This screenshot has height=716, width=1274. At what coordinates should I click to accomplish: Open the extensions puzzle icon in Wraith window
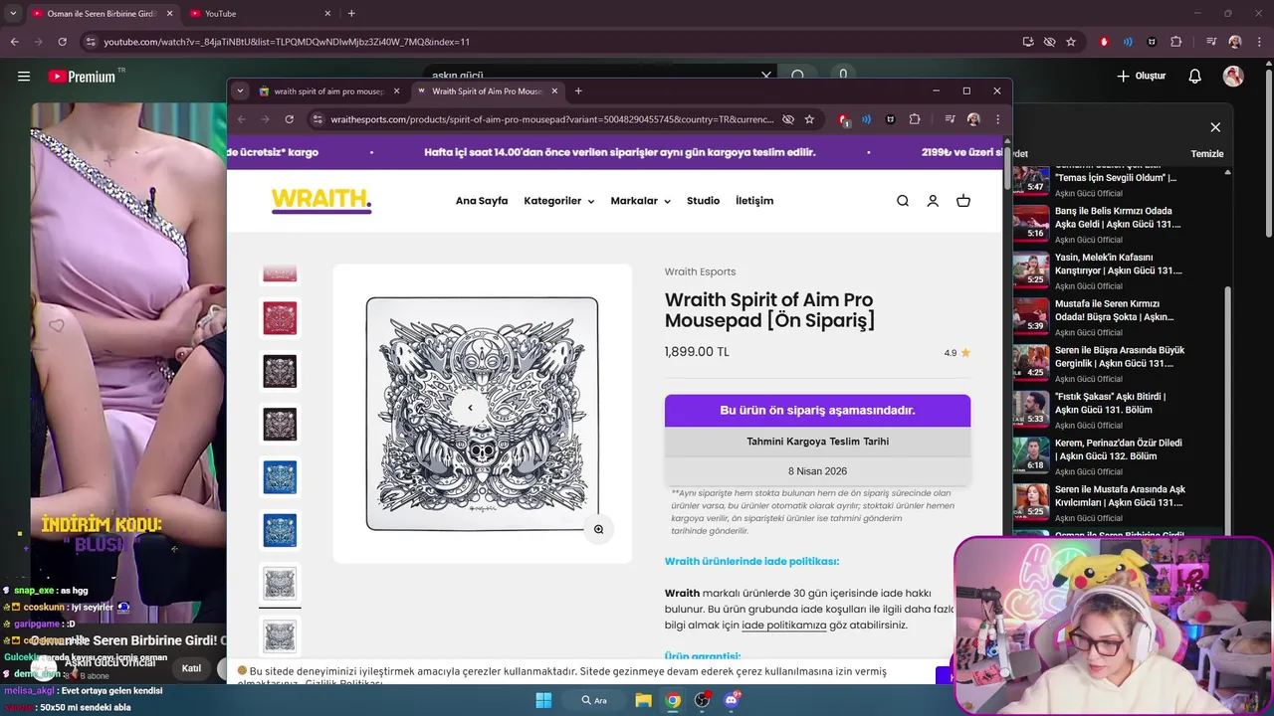click(x=915, y=119)
